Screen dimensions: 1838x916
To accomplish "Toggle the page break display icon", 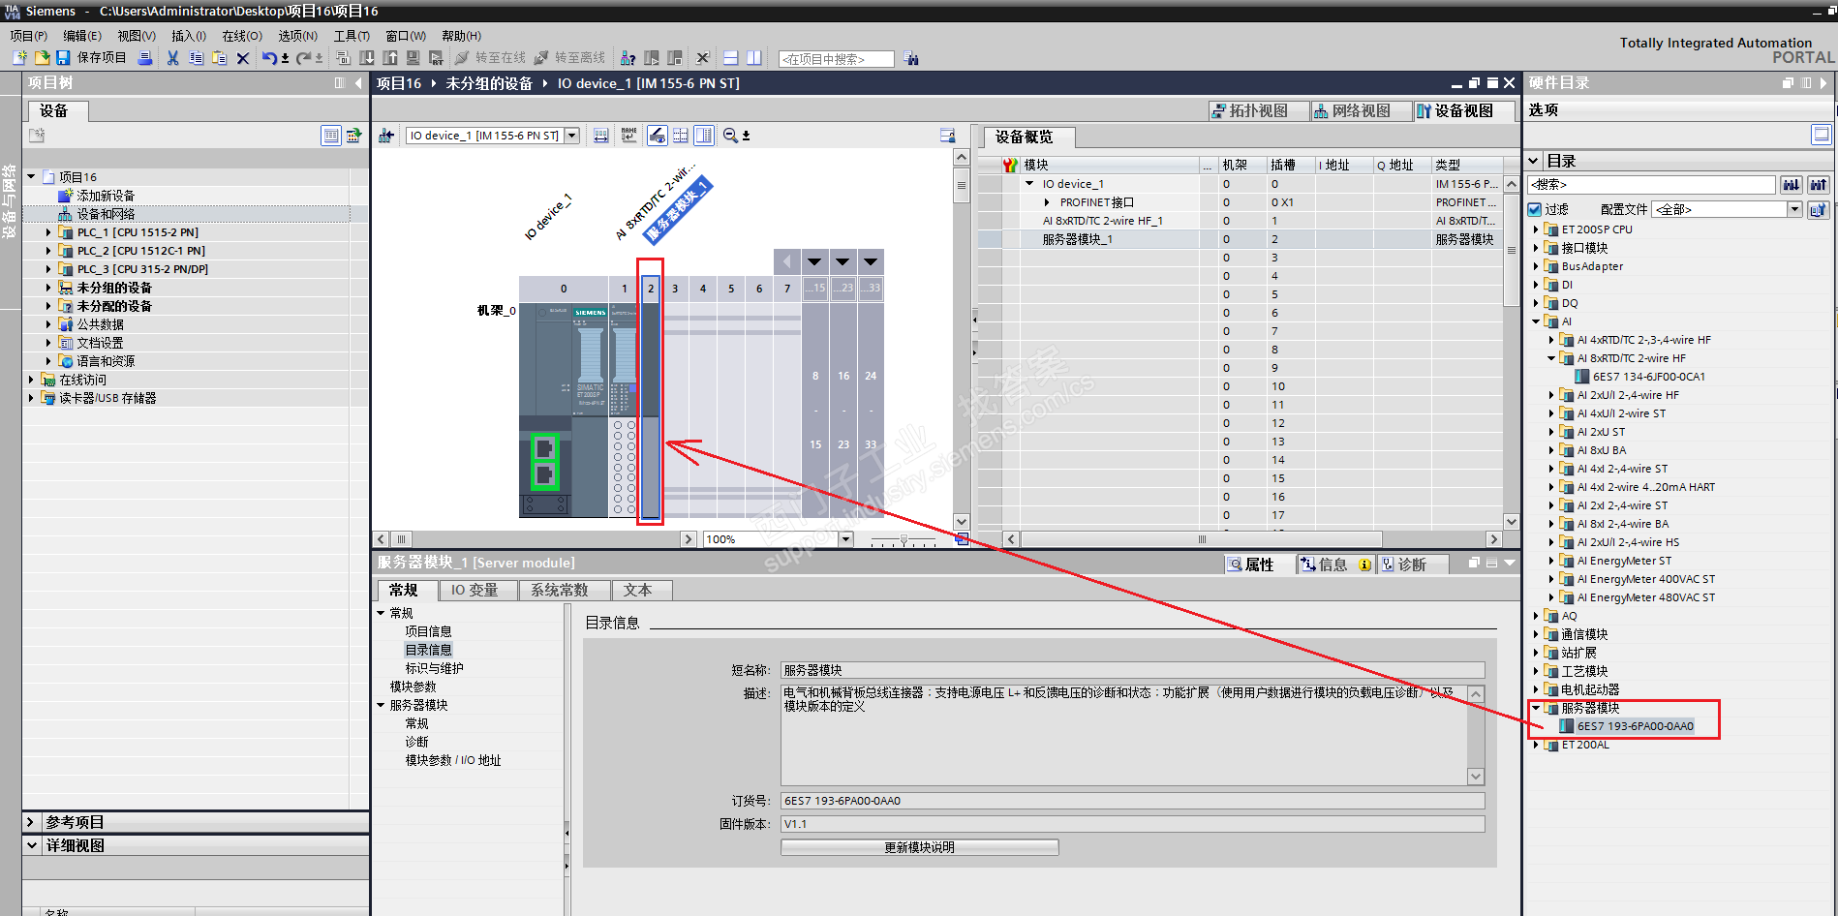I will [681, 136].
